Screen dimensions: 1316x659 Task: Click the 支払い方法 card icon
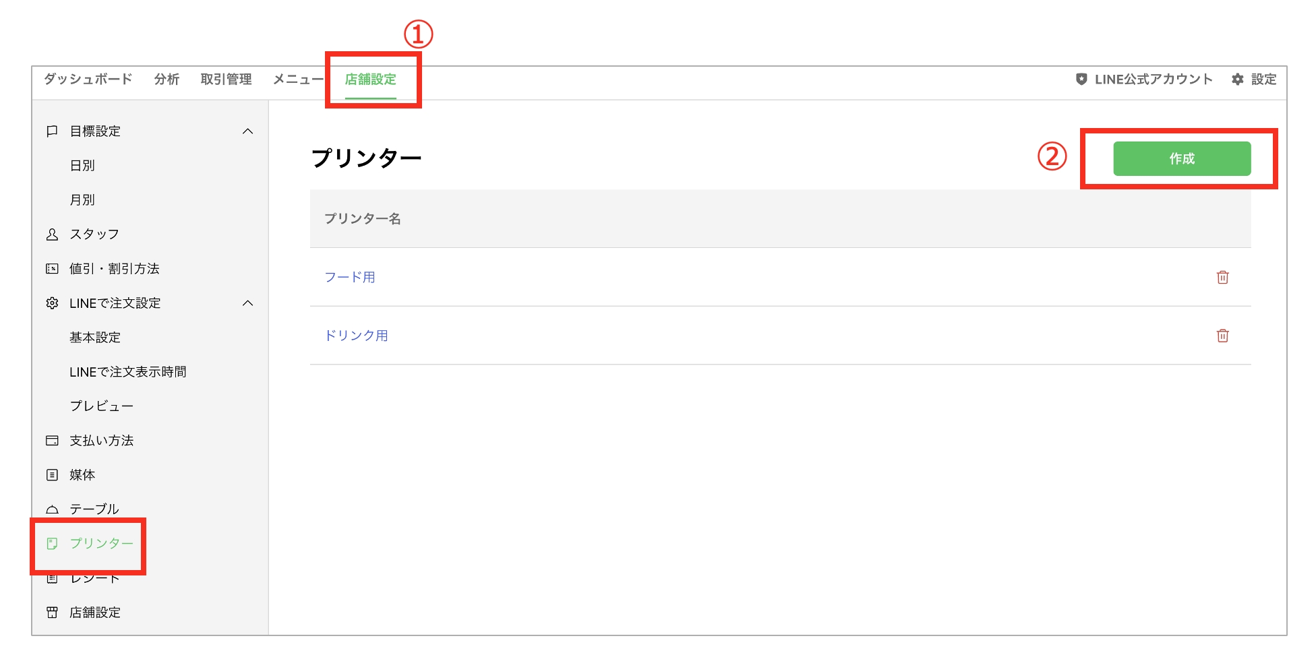pos(52,441)
